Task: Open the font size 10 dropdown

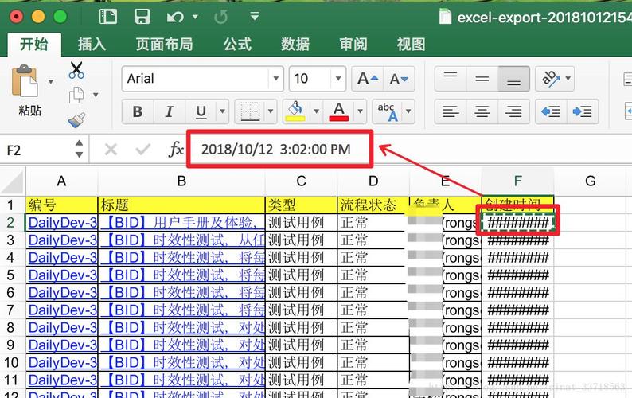Action: pos(338,79)
